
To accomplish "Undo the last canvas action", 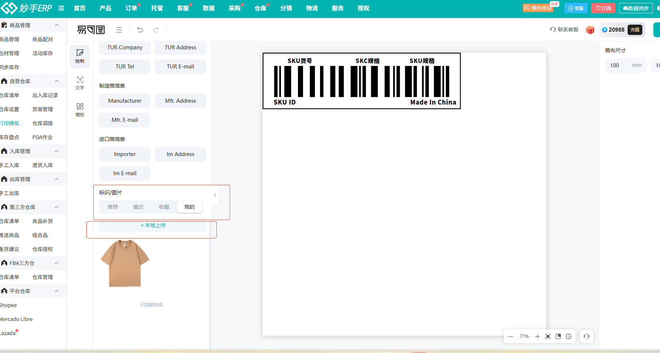I will click(140, 30).
